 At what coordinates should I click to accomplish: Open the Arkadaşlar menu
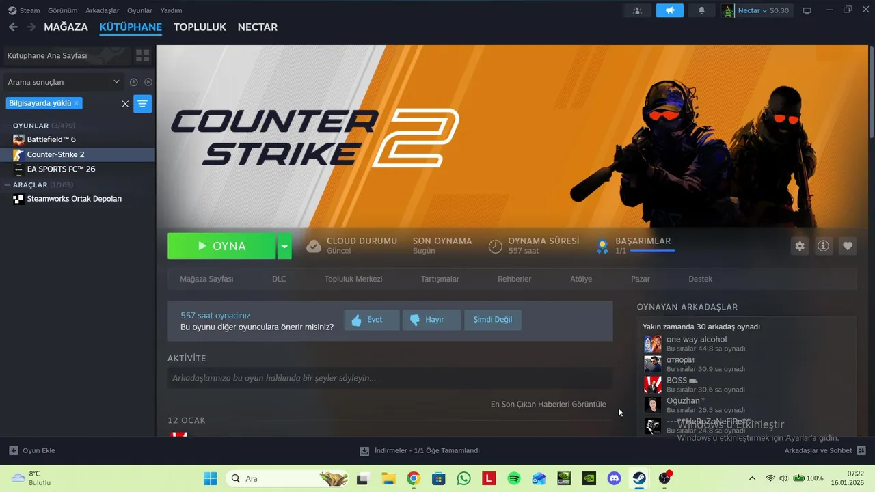click(102, 10)
